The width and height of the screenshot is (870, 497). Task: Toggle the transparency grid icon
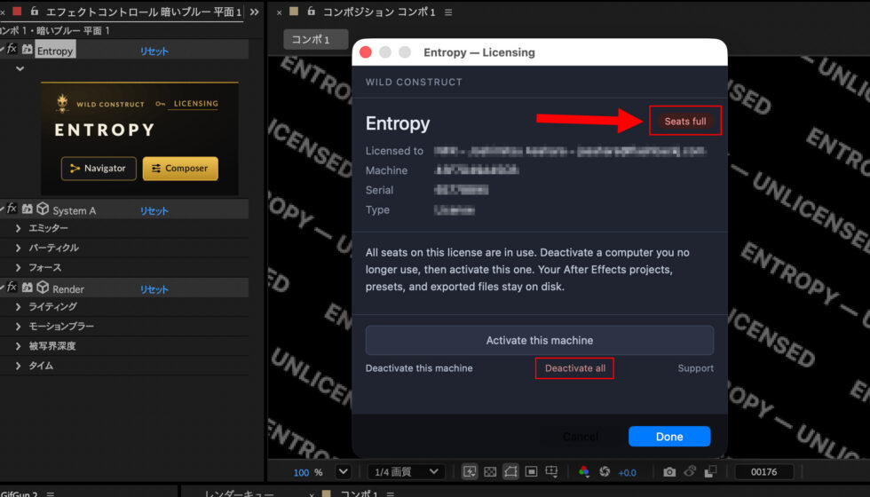tap(490, 471)
